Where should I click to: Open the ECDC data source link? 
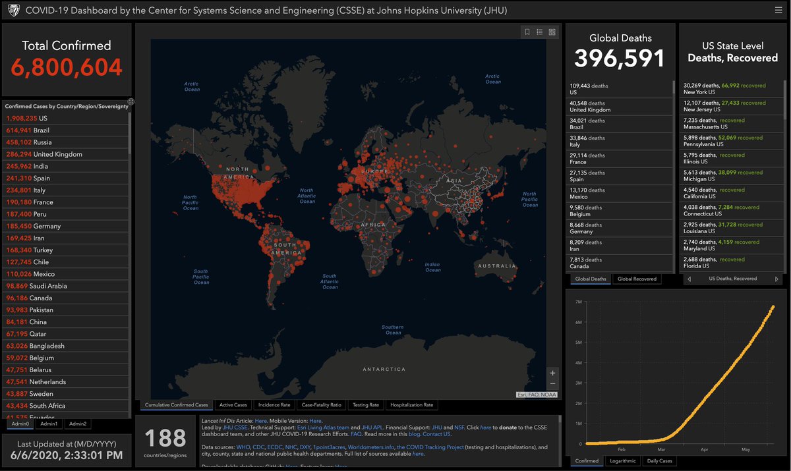(x=276, y=447)
